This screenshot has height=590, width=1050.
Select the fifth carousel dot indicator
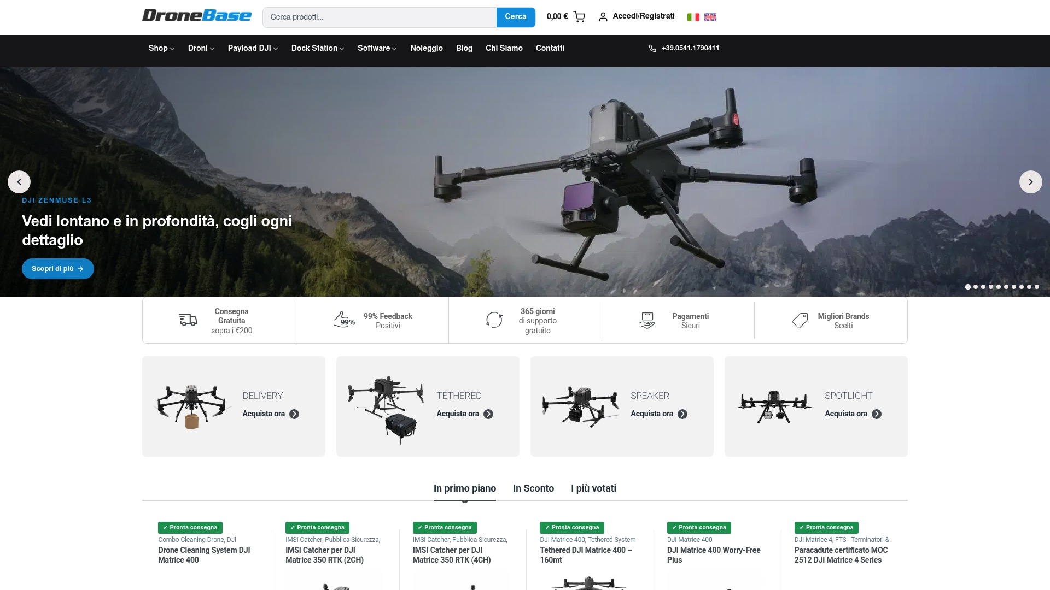click(x=999, y=287)
